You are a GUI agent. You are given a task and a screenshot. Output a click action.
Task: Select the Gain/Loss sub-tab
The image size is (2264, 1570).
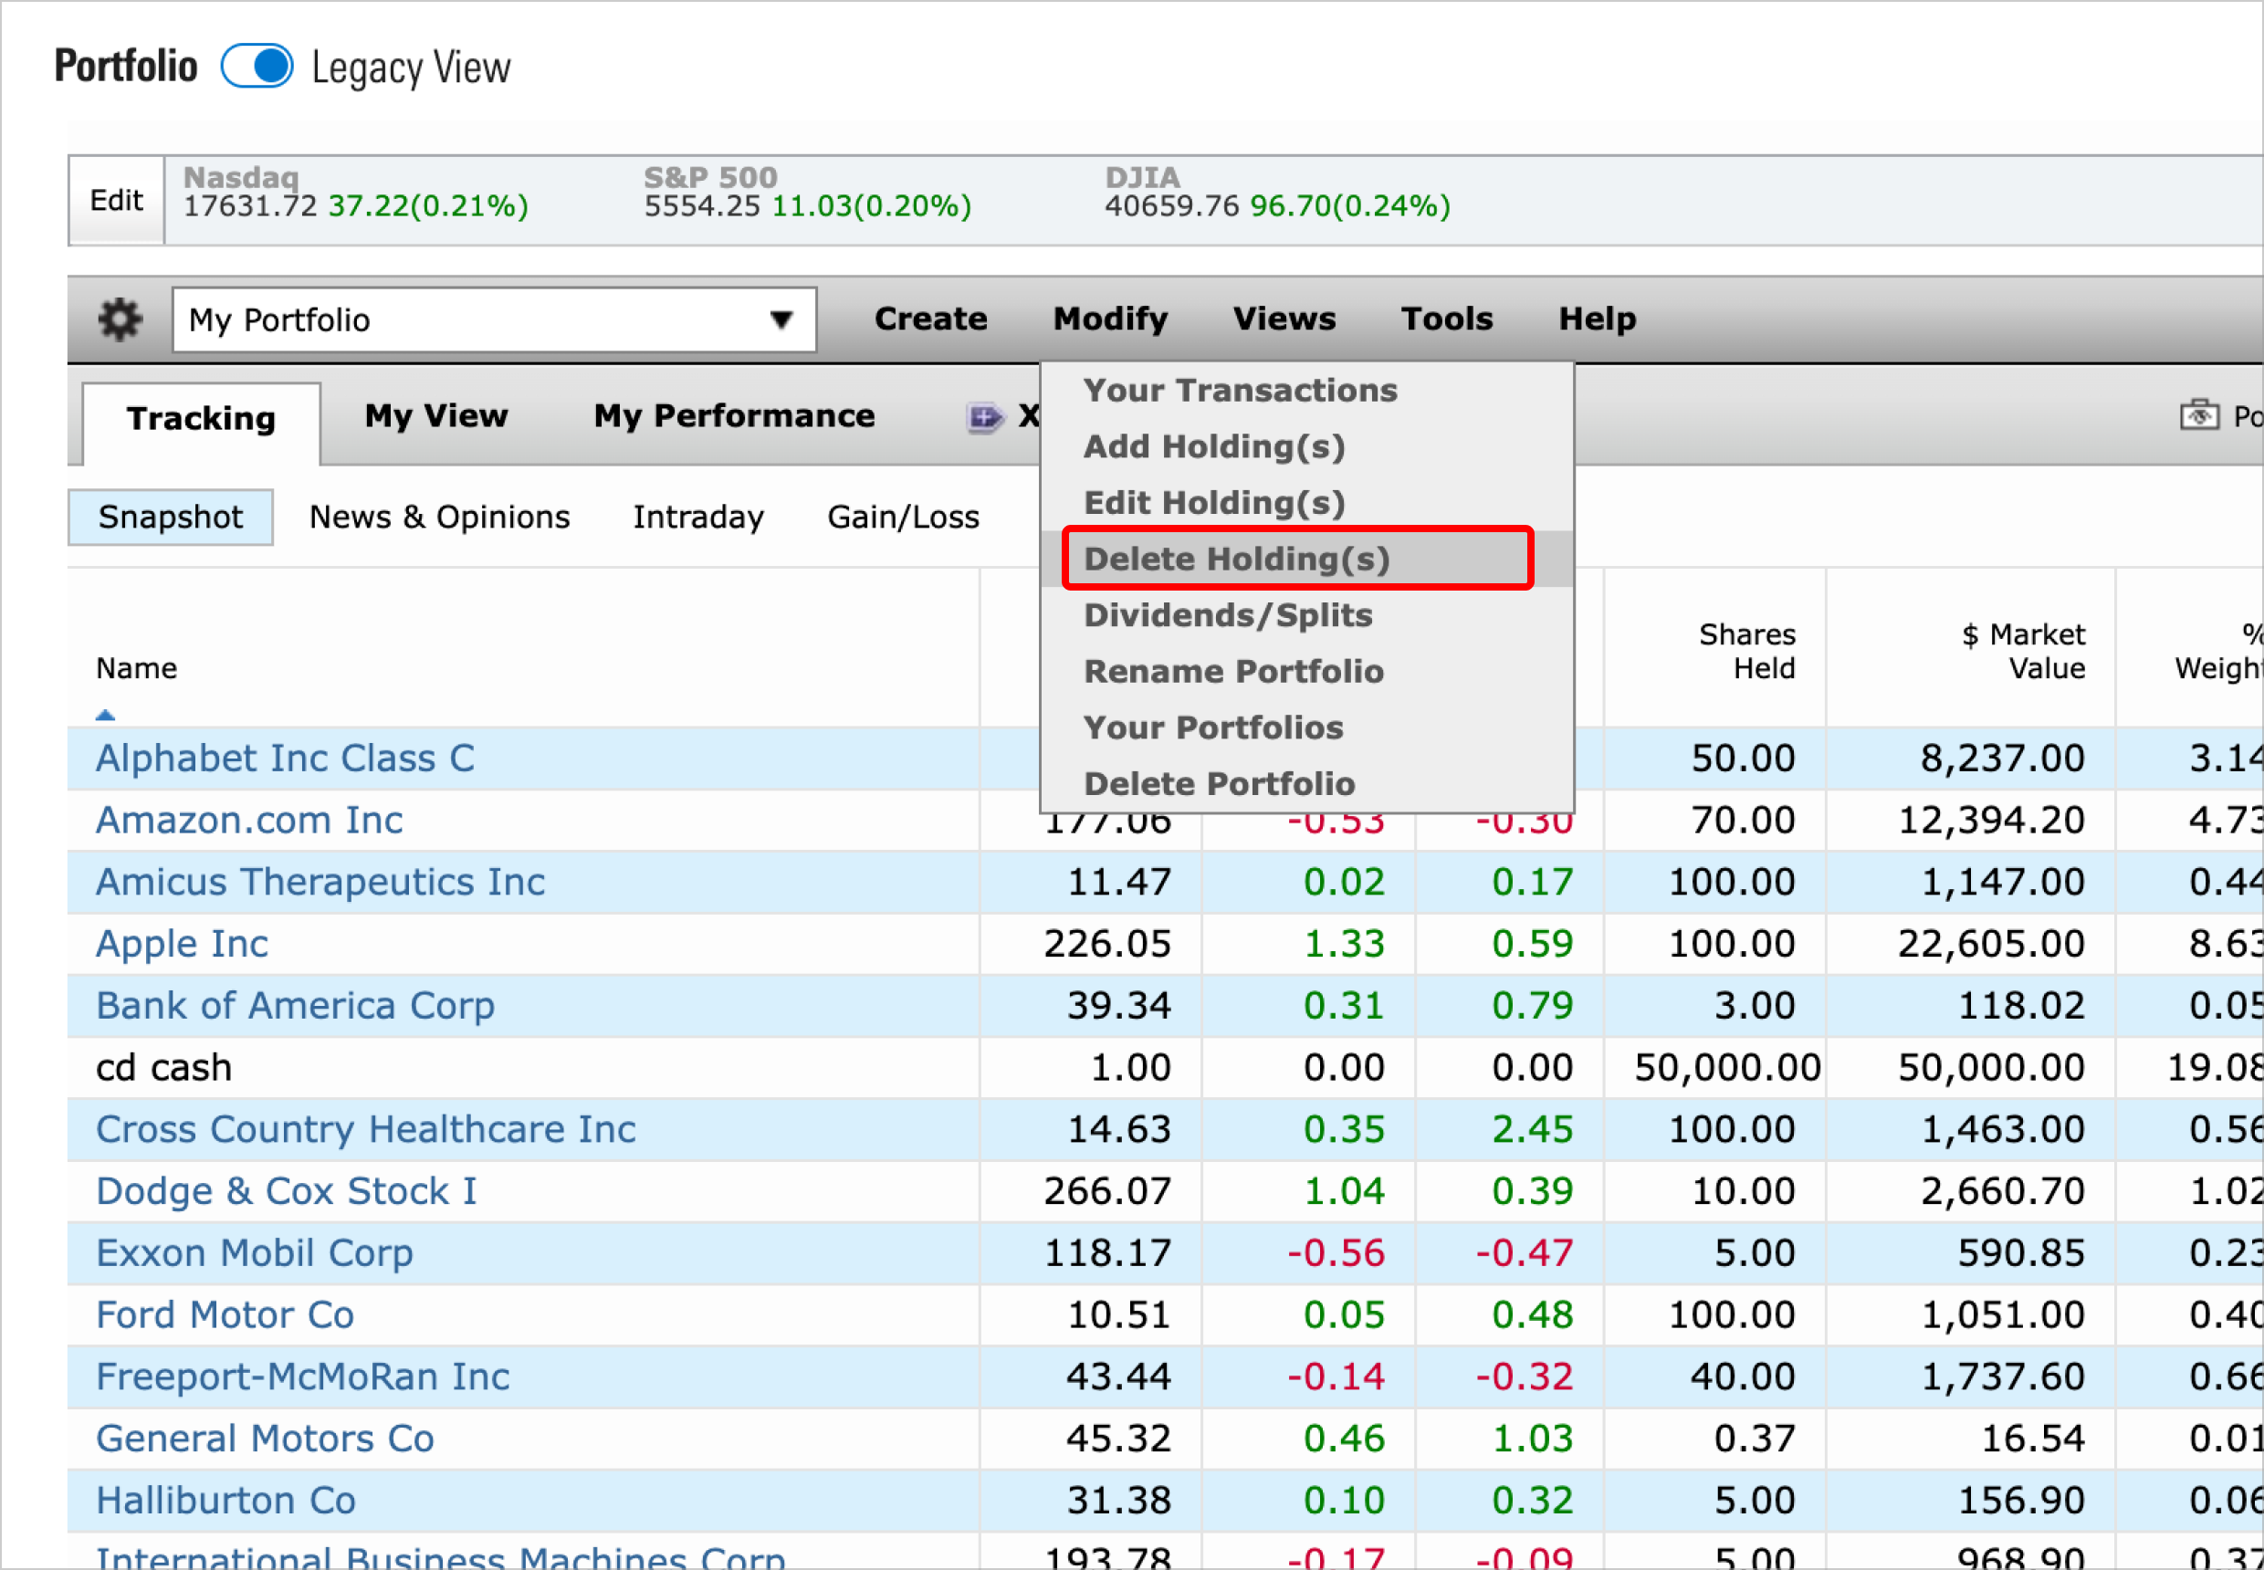point(903,518)
